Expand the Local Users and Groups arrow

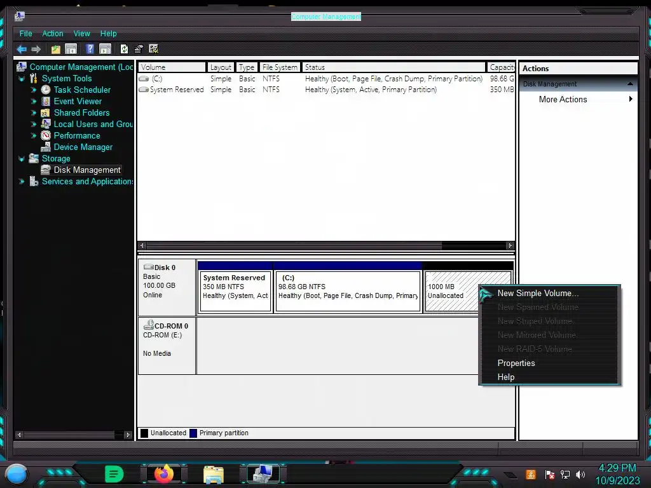[x=34, y=124]
